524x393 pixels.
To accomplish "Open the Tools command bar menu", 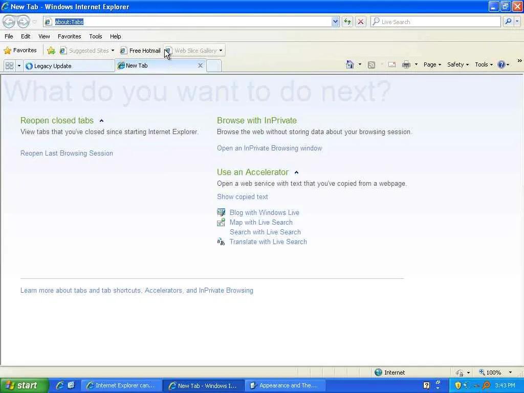I will tap(484, 64).
